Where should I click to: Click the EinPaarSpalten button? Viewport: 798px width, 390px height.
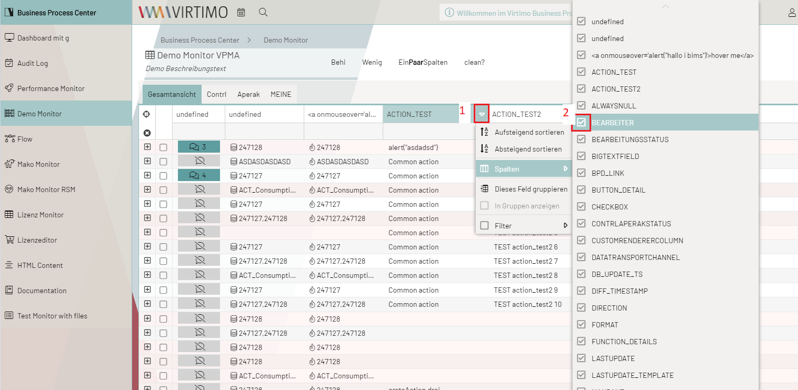point(423,62)
